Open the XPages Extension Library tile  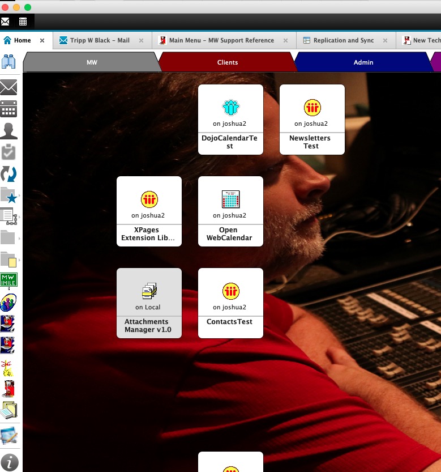point(149,211)
